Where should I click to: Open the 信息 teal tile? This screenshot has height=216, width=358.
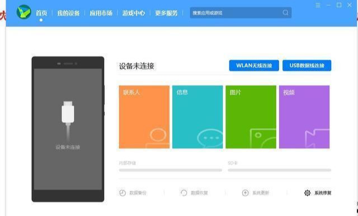(197, 117)
